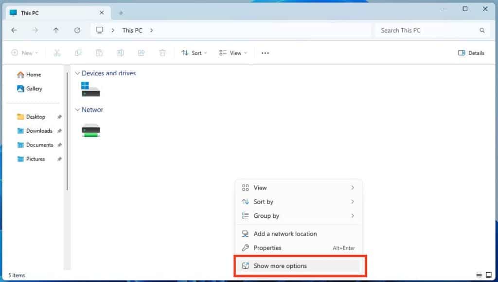Image resolution: width=498 pixels, height=282 pixels.
Task: Click the search magnifier icon
Action: pyautogui.click(x=482, y=31)
